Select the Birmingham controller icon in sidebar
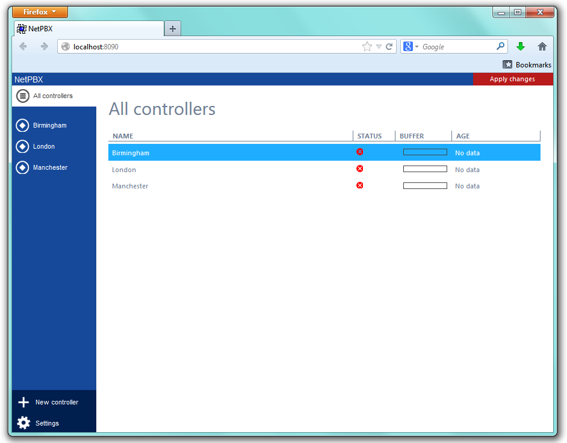The width and height of the screenshot is (567, 443). tap(22, 125)
